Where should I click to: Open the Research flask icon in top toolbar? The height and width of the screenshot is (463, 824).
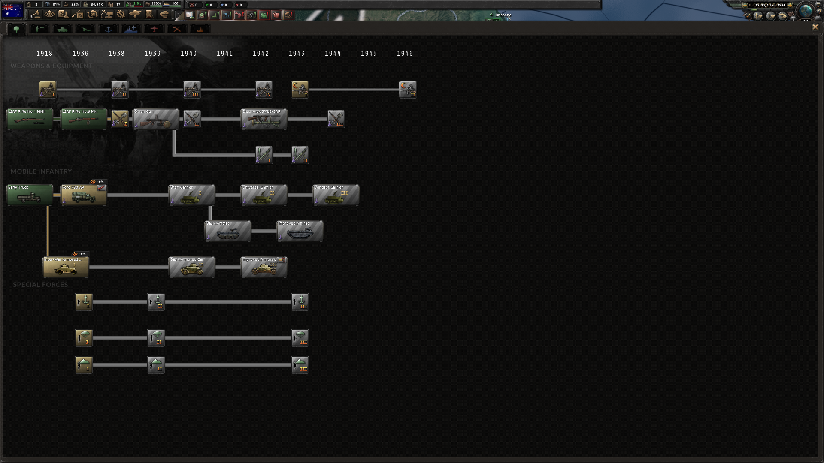(64, 15)
